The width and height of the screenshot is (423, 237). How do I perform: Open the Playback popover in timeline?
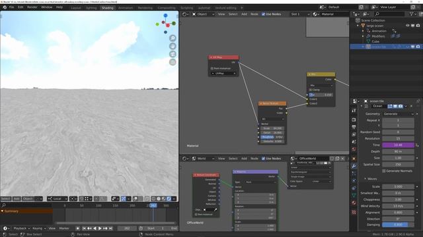pyautogui.click(x=21, y=228)
